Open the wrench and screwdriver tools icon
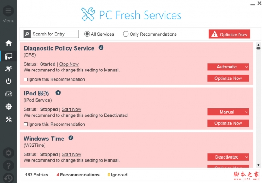This screenshot has height=183, width=262. click(x=8, y=119)
